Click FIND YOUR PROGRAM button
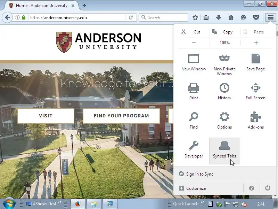Viewport: 278px width, 209px height. pos(121,116)
